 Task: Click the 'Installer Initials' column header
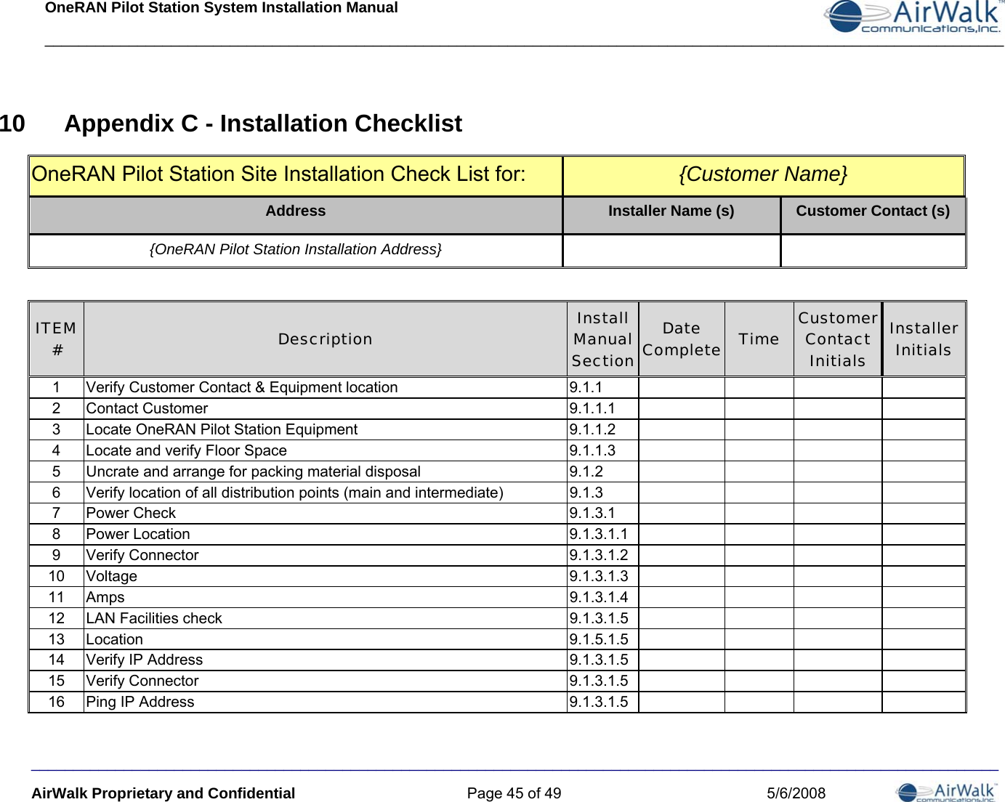(924, 339)
